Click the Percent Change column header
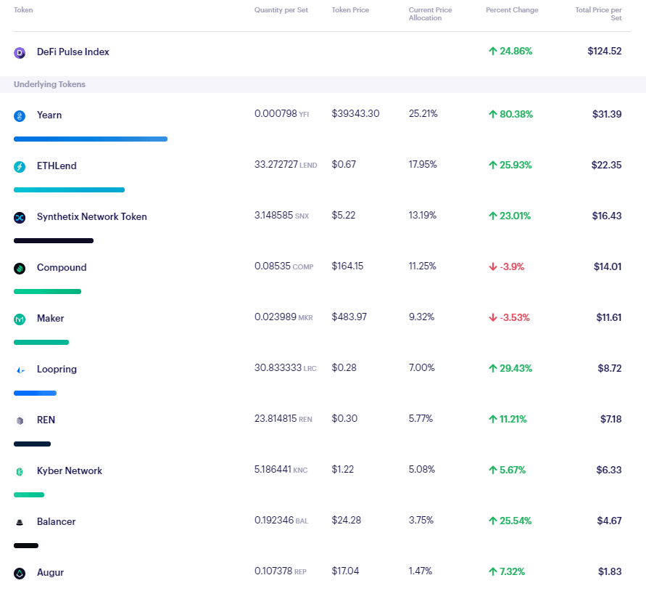Screen dimensions: 646x591 point(512,10)
